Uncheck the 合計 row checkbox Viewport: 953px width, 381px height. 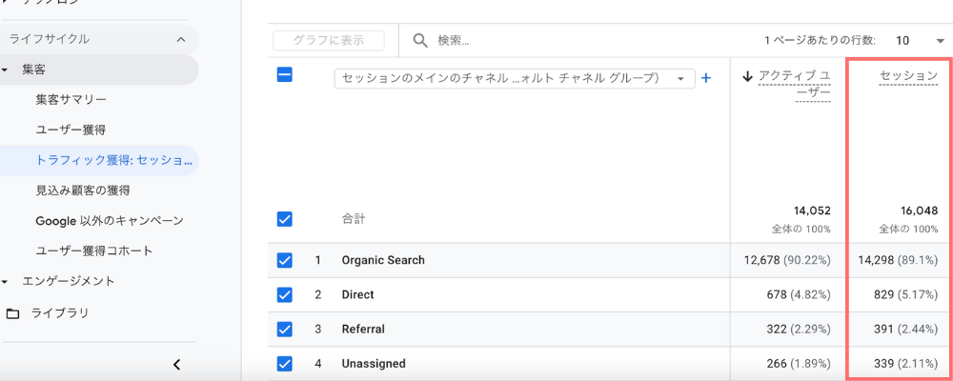point(284,219)
